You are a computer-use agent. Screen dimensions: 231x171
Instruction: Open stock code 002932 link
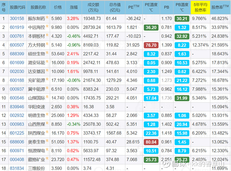[x=17, y=115]
